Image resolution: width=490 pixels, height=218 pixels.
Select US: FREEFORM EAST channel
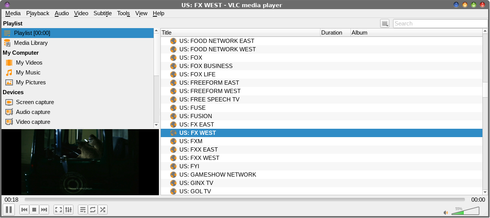point(322,83)
